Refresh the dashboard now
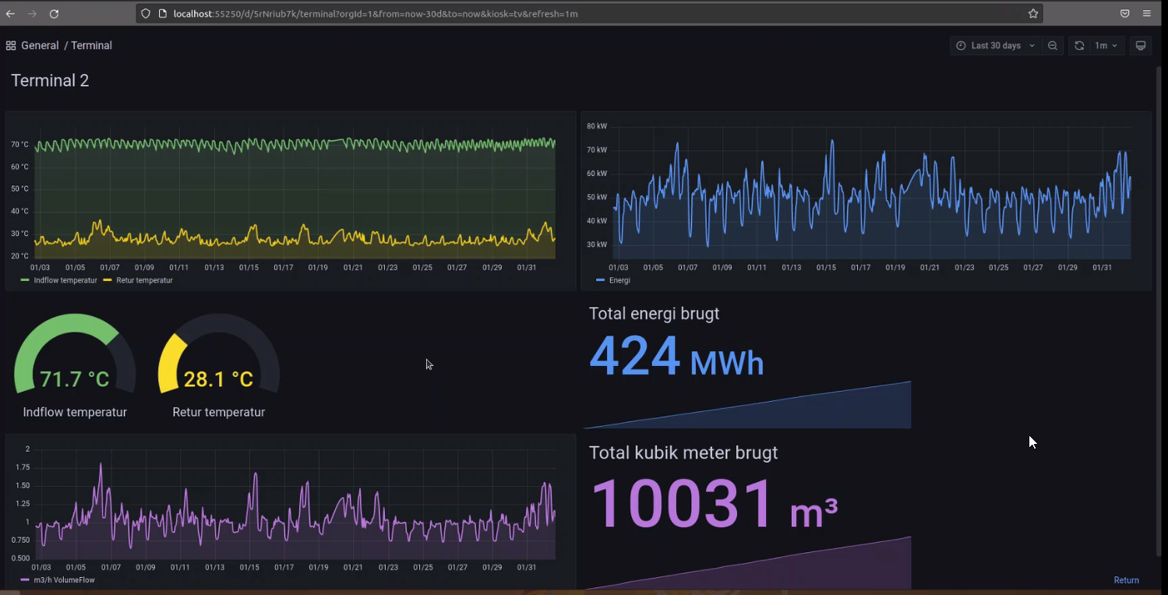The width and height of the screenshot is (1168, 595). [1079, 45]
